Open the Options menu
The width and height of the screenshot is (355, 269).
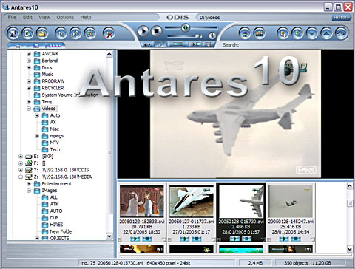coord(65,17)
